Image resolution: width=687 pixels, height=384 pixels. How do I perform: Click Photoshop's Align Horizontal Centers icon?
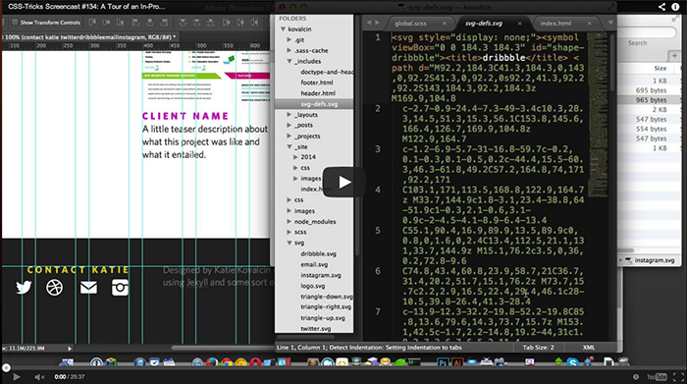pyautogui.click(x=150, y=22)
